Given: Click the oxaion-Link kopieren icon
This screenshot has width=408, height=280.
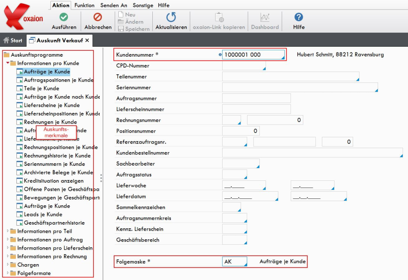Looking at the screenshot, I should (219, 17).
